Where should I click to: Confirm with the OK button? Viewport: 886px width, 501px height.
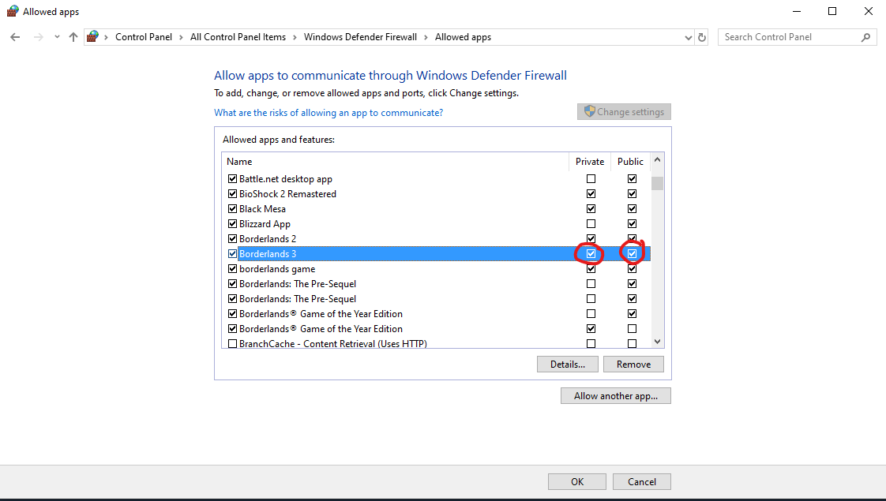coord(577,482)
